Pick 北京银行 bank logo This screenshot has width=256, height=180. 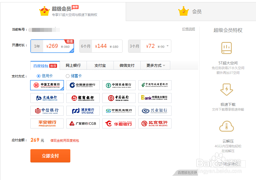click(155, 123)
